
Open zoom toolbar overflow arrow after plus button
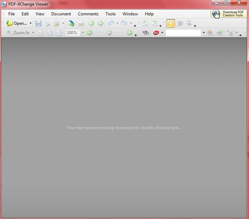coord(136,35)
